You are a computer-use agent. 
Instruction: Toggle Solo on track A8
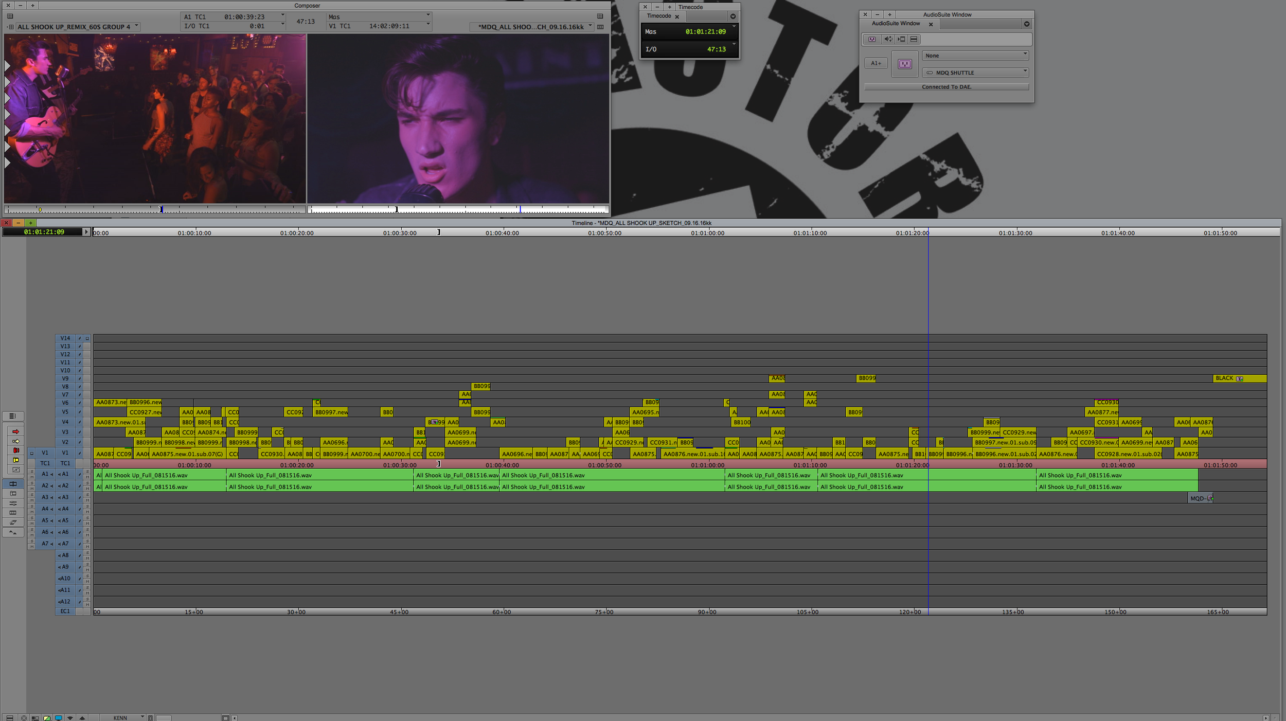(x=87, y=553)
